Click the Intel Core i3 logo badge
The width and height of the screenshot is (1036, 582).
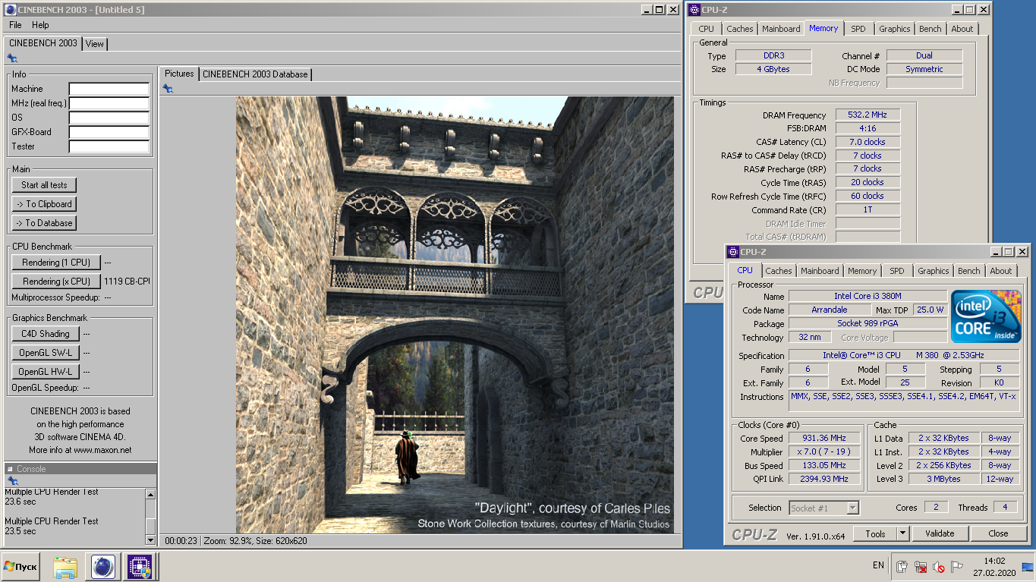(987, 316)
